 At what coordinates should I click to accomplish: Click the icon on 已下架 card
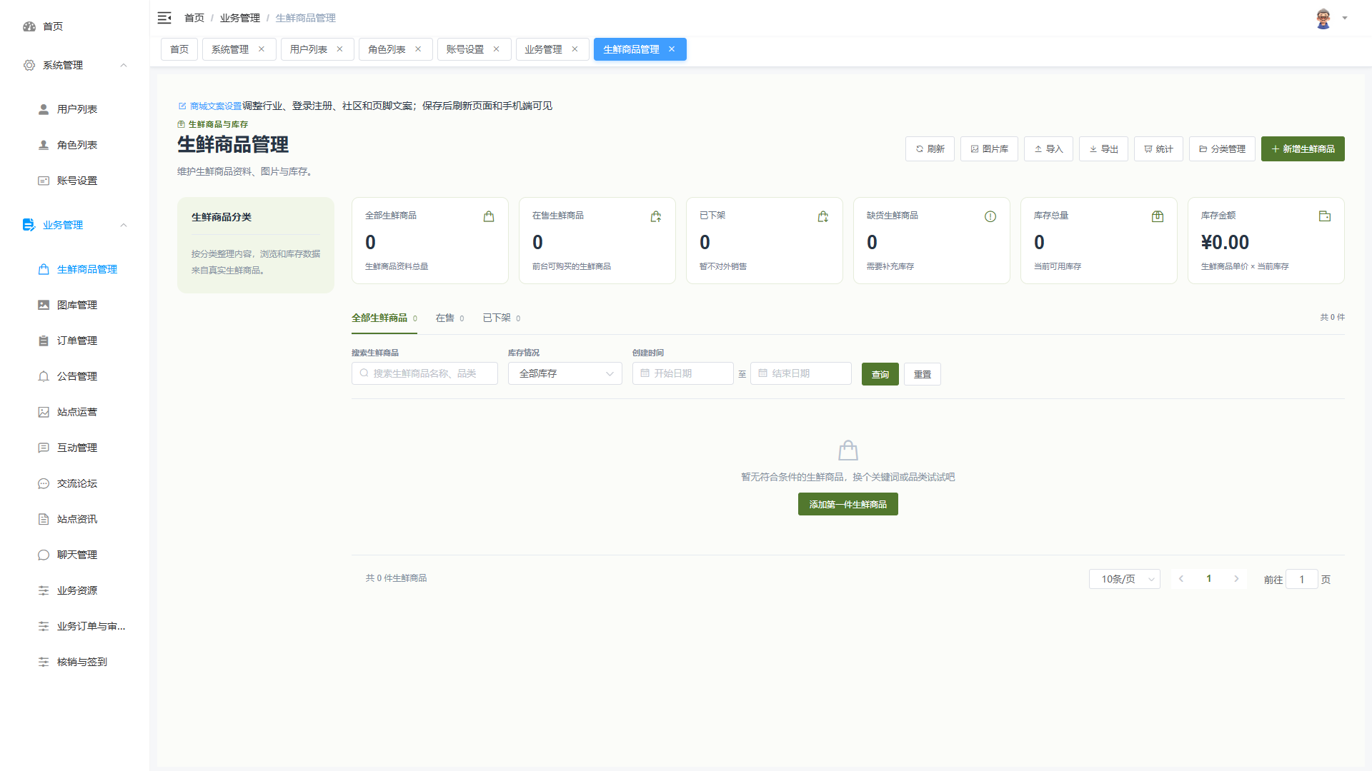pos(823,216)
